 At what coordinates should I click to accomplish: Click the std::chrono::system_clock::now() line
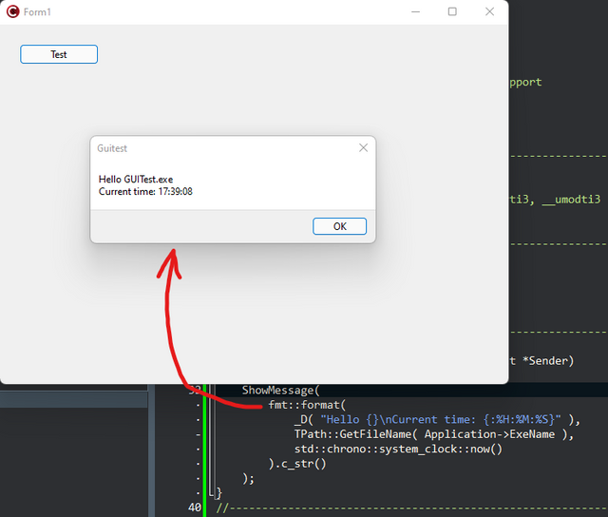point(398,450)
